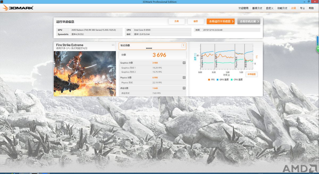Open the help question mark for 验证分数
This screenshot has width=319, height=174.
click(x=183, y=45)
